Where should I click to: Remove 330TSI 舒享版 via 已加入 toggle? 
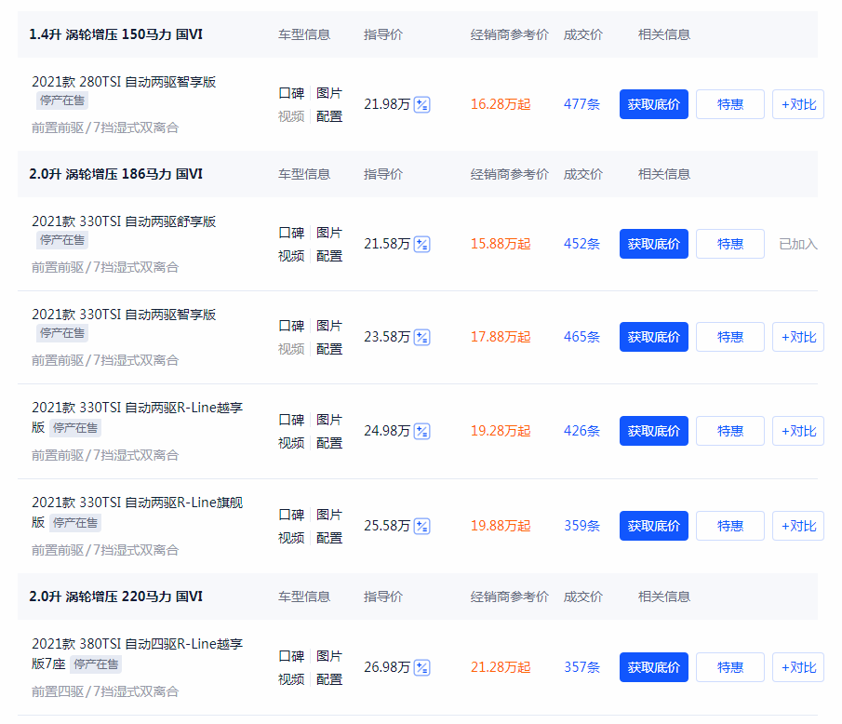798,244
